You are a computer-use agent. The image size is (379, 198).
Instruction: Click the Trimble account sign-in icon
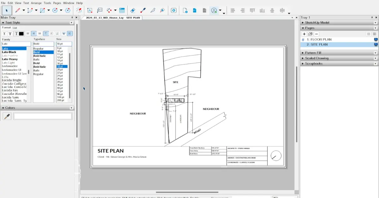pos(214,10)
